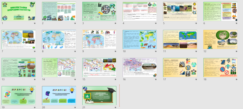Select slide 11 with desert photographs

(180, 40)
